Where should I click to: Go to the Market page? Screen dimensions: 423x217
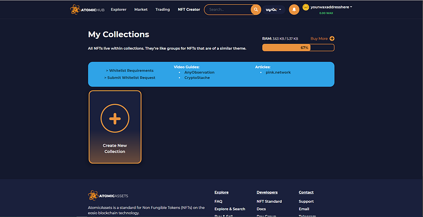pyautogui.click(x=141, y=10)
